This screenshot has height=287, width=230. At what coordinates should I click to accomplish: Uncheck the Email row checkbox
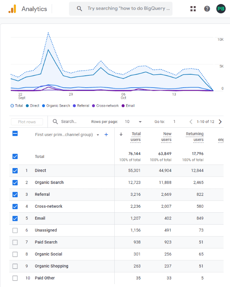pyautogui.click(x=15, y=218)
